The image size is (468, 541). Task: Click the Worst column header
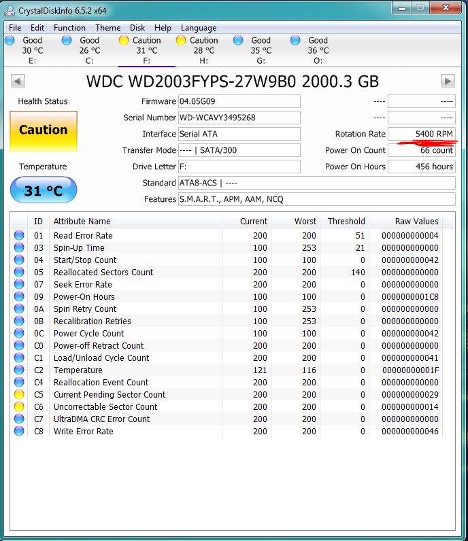point(295,221)
